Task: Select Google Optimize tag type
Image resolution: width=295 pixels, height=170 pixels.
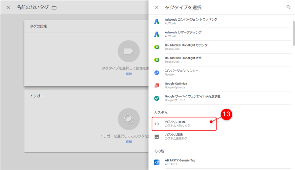Action: point(222,85)
